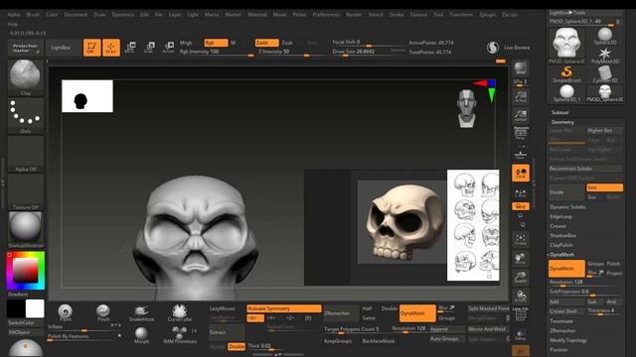Open the Document menu
This screenshot has height=357, width=636.
[x=76, y=14]
